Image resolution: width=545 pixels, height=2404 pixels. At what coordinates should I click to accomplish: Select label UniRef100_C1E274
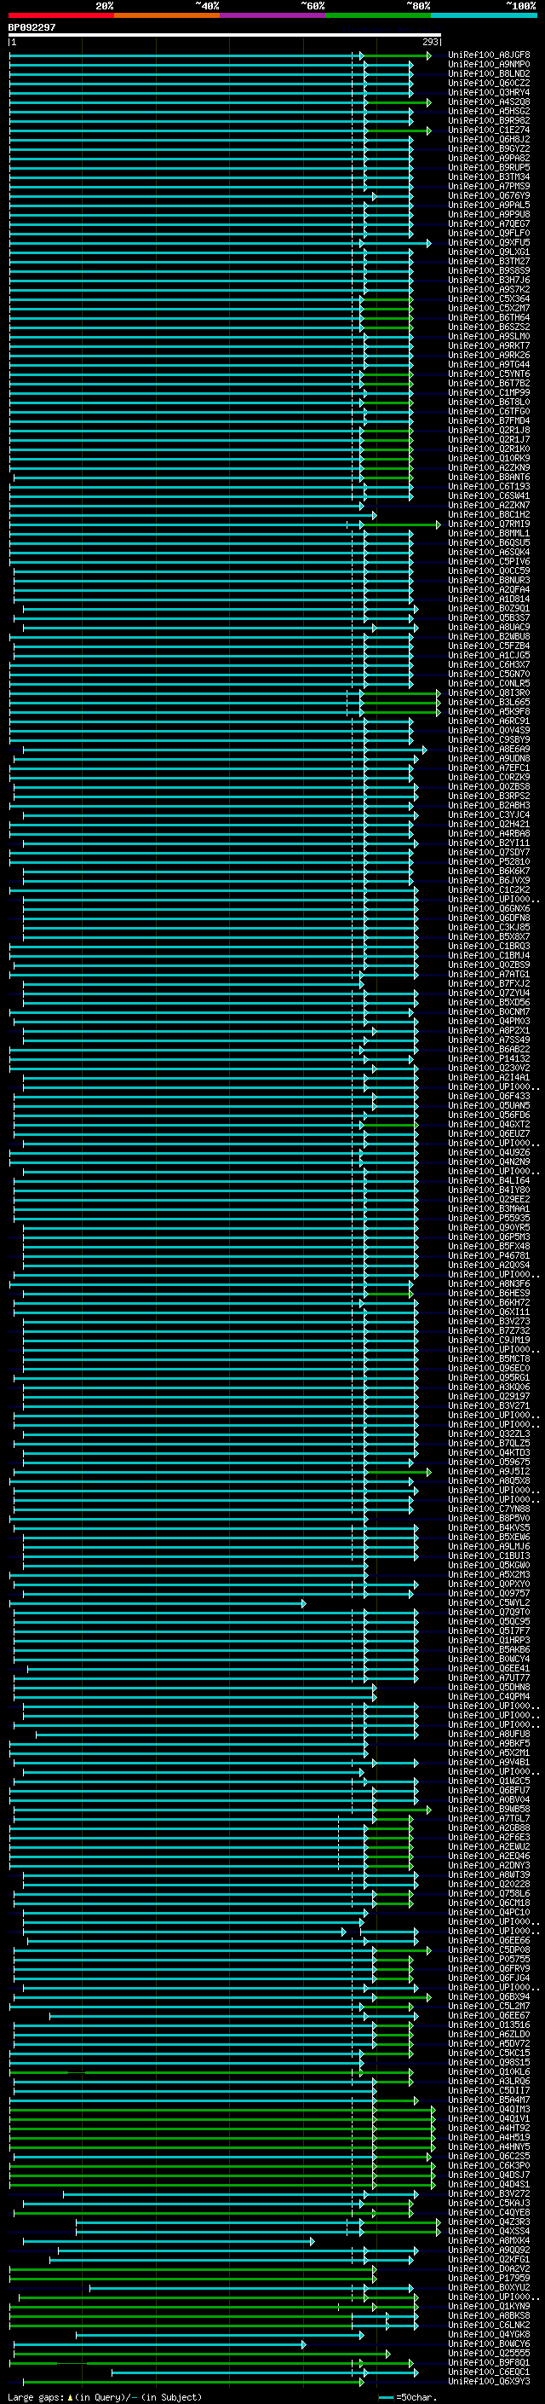pyautogui.click(x=489, y=130)
